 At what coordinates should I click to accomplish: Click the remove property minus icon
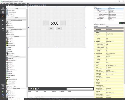click(122, 23)
